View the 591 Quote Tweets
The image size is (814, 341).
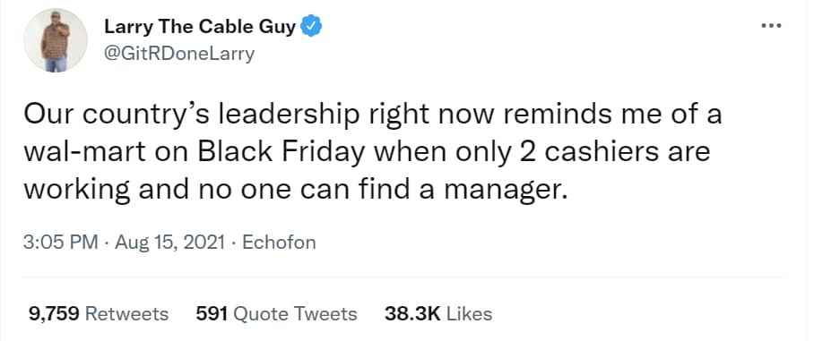tap(276, 313)
